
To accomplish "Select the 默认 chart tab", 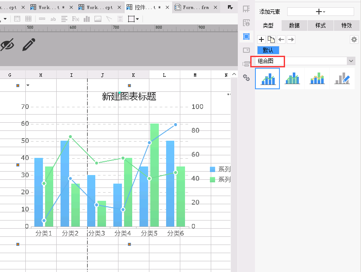I will (x=268, y=50).
